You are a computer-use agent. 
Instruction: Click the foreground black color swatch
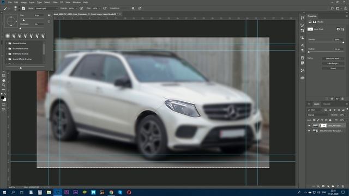2,97
